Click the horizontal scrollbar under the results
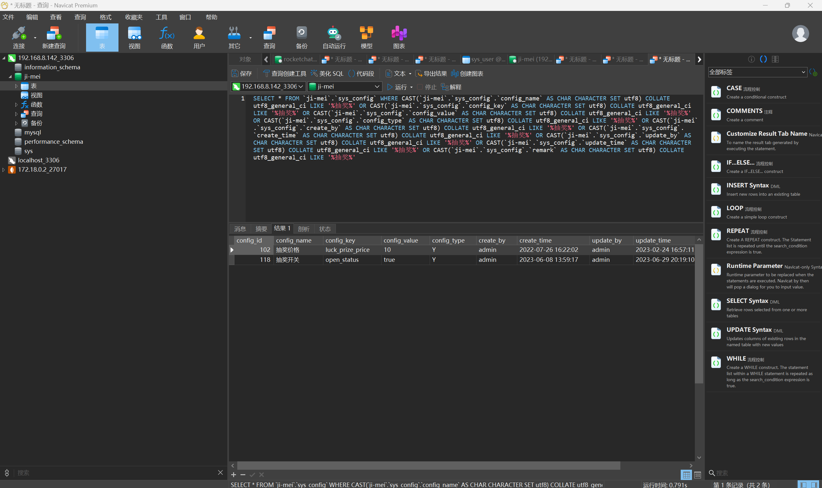 coord(428,465)
